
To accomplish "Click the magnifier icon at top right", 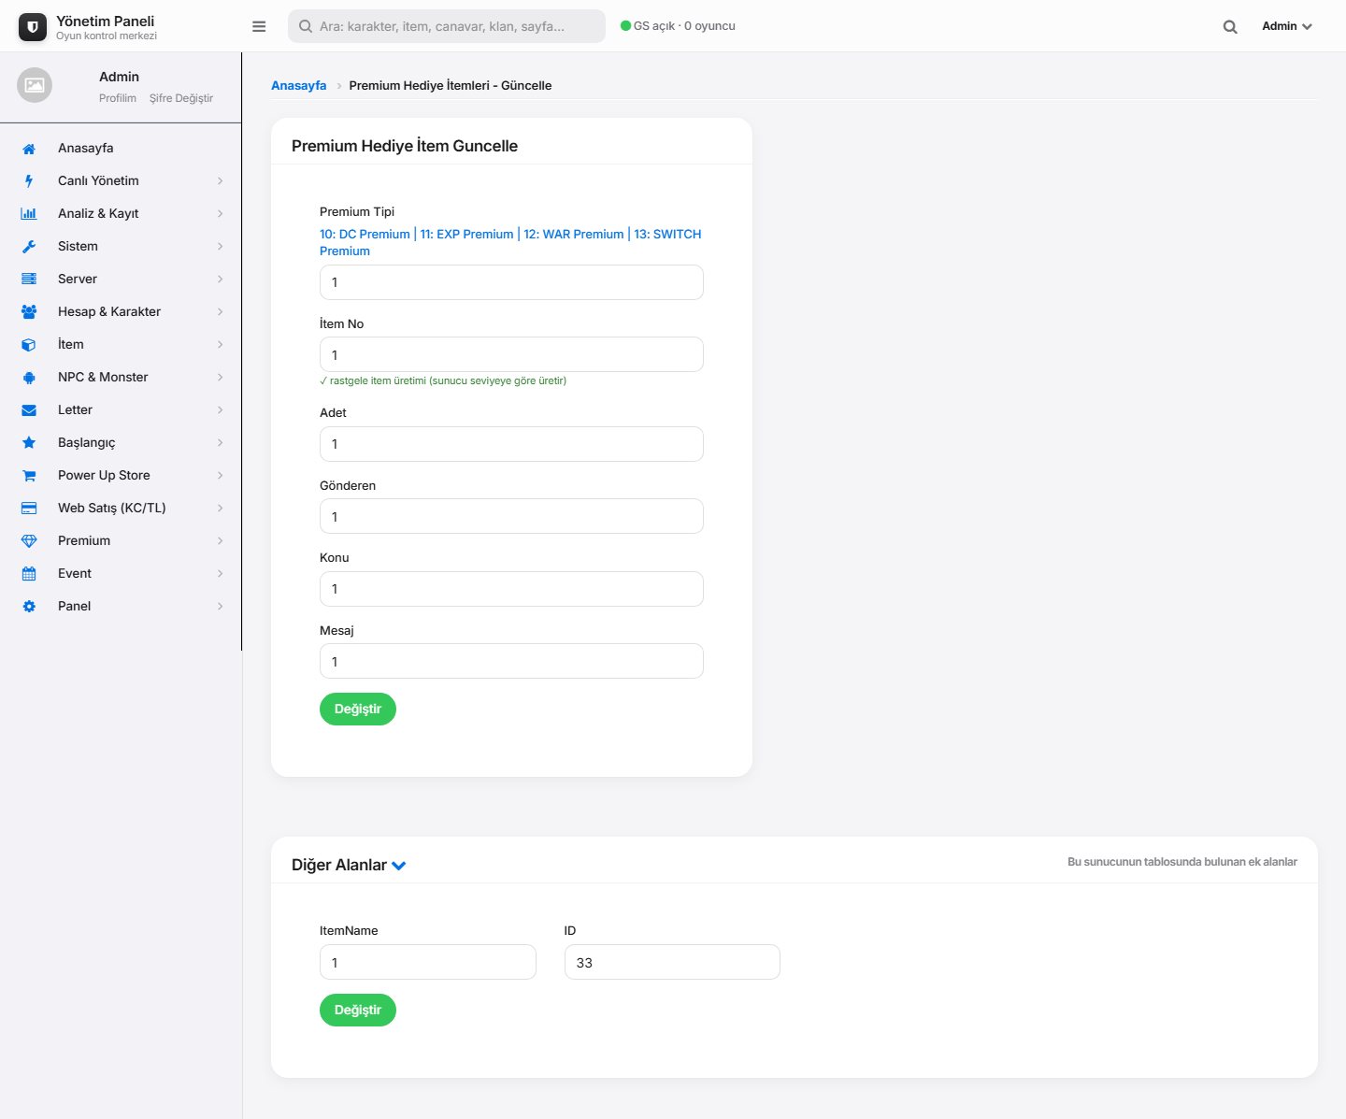I will [1230, 27].
